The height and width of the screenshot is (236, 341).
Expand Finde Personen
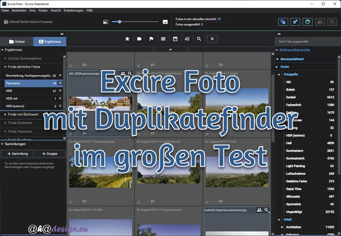pyautogui.click(x=5, y=131)
